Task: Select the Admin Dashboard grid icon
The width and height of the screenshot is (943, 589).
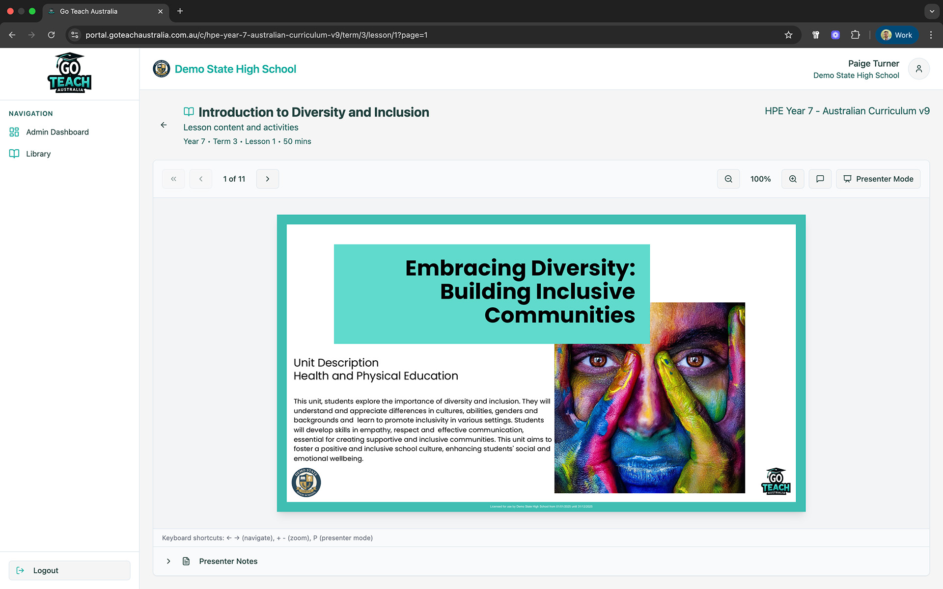Action: pos(13,132)
